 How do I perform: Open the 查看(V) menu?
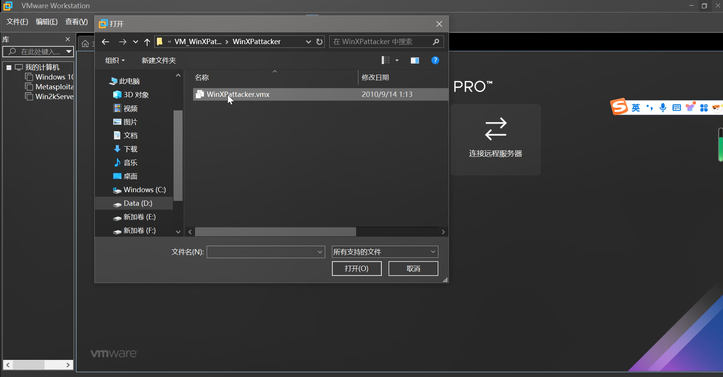(76, 22)
